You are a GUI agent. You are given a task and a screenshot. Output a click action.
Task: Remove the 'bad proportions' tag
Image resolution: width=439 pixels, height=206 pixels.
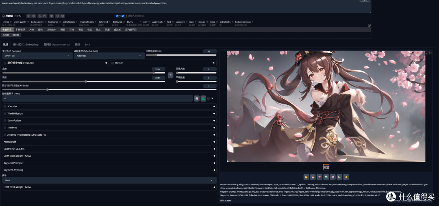click(x=252, y=22)
